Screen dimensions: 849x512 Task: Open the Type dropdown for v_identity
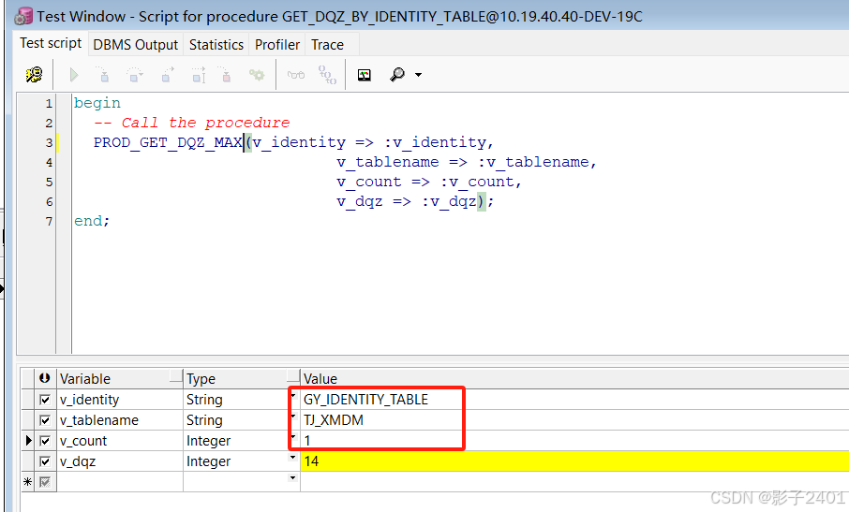click(293, 396)
